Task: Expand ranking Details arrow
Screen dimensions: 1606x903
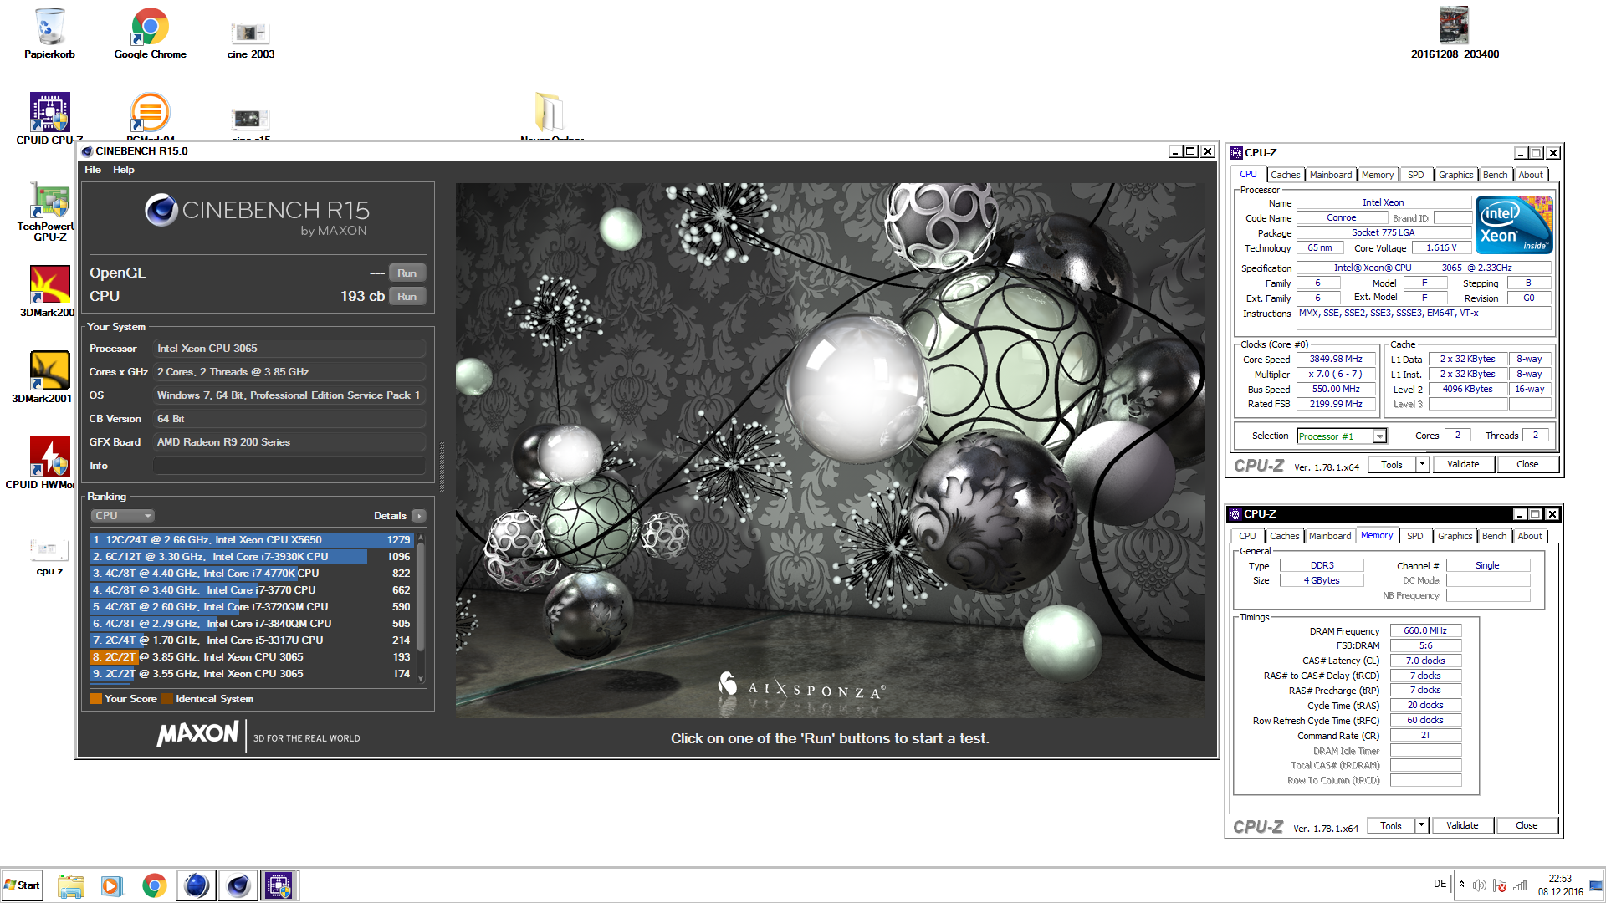Action: [420, 516]
